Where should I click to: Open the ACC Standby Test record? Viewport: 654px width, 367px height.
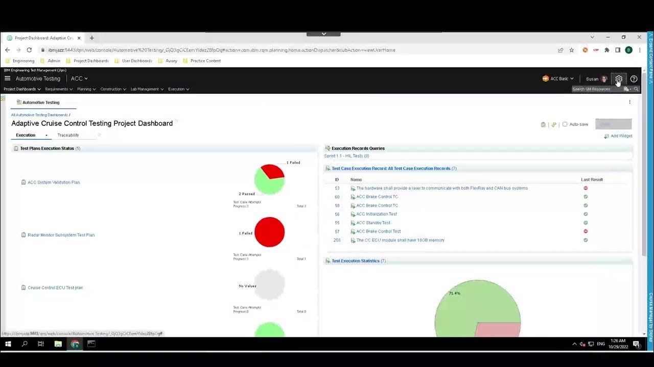pos(373,223)
